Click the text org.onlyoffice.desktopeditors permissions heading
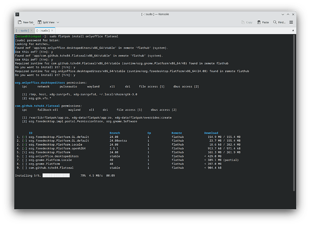This screenshot has height=226, width=310. 51,83
